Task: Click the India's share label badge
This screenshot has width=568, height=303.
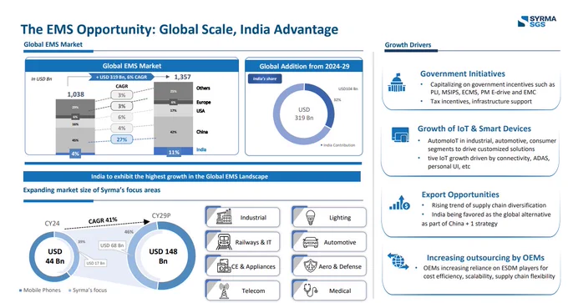Action: pos(265,78)
